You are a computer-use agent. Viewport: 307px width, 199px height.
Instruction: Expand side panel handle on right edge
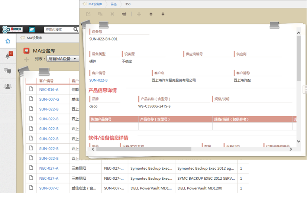(306, 89)
